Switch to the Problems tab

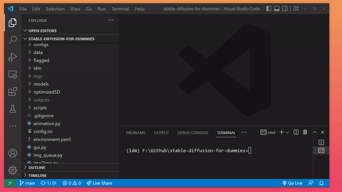[136, 133]
